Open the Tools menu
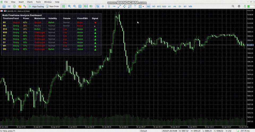The width and height of the screenshot is (255, 132). (x=38, y=2)
